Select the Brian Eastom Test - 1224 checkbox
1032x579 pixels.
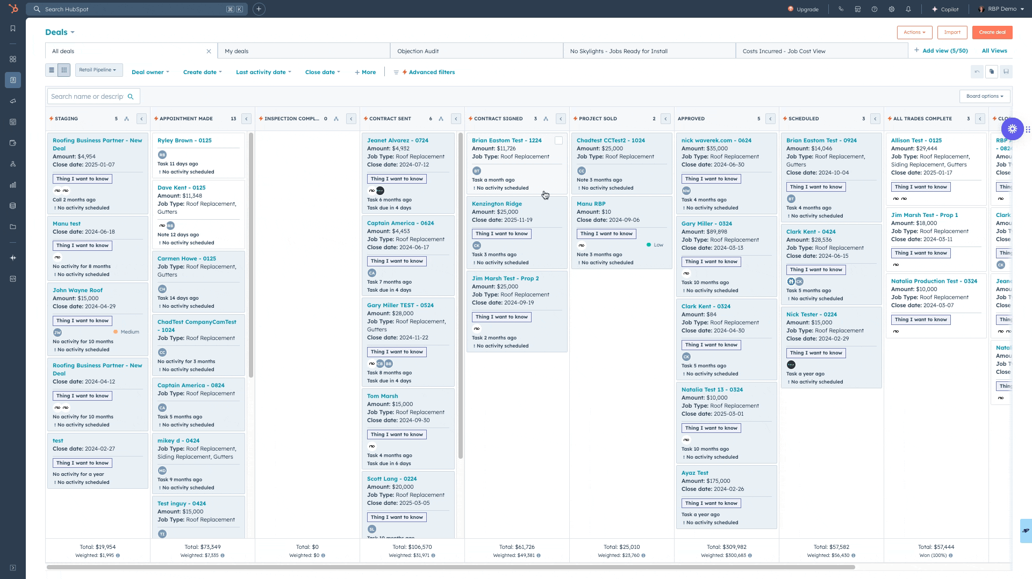coord(558,141)
